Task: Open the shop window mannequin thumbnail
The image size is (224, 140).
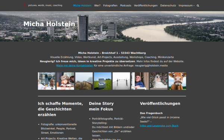Action: coord(47,81)
